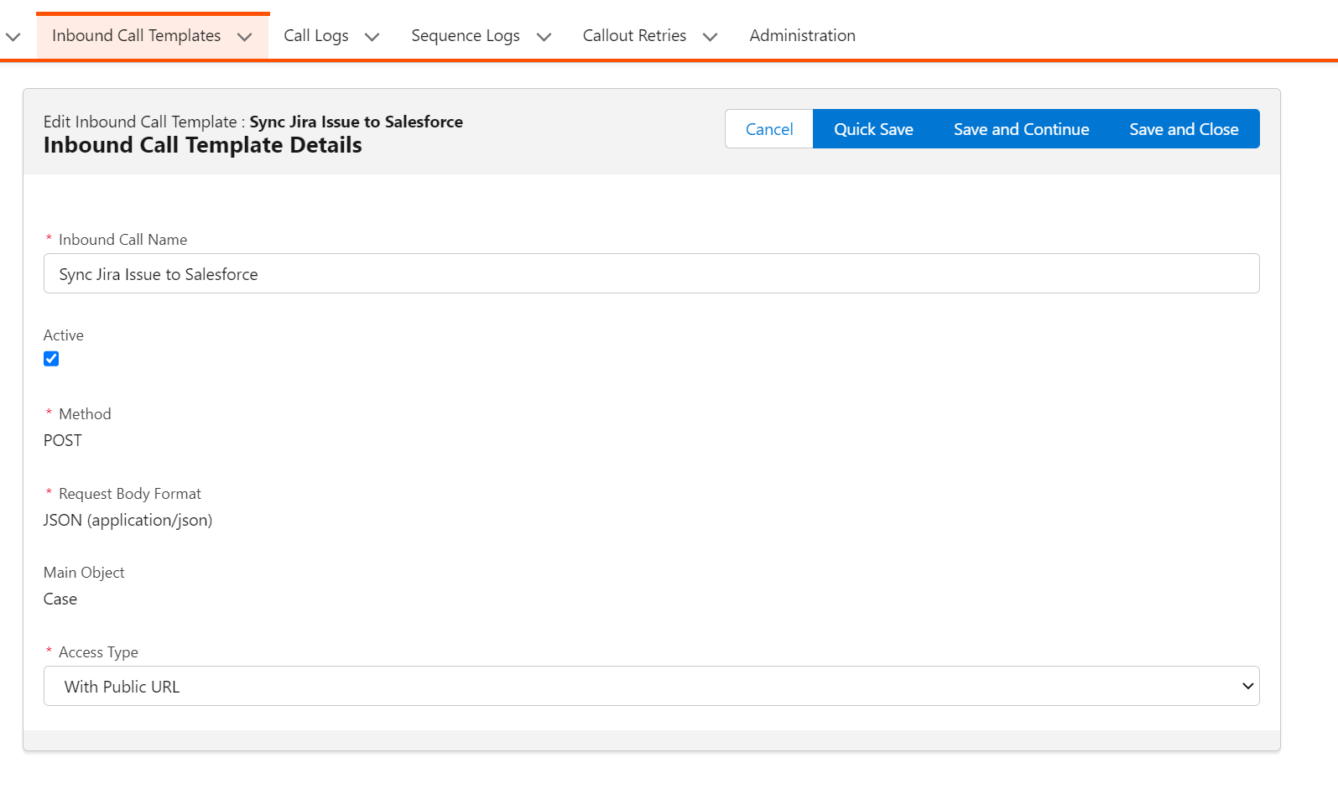Screen dimensions: 1338x794
Task: Expand the Sequence Logs tab chevron
Action: [x=544, y=37]
